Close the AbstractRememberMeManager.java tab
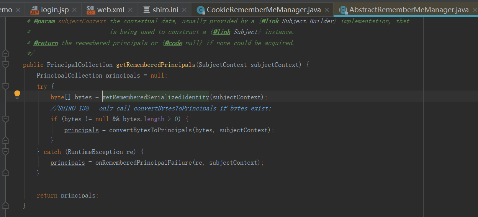Image resolution: width=478 pixels, height=217 pixels. click(474, 10)
